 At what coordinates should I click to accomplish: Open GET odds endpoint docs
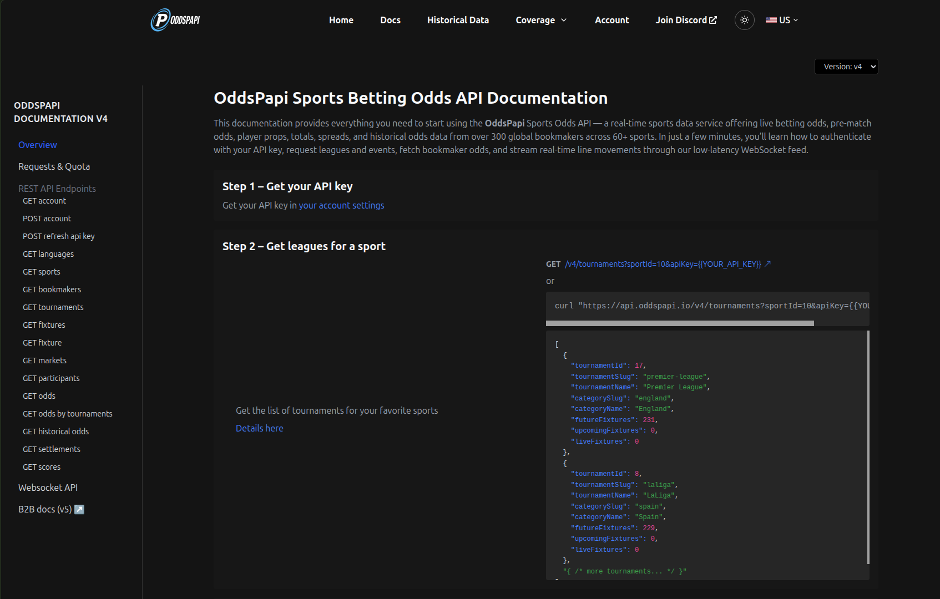click(x=39, y=396)
